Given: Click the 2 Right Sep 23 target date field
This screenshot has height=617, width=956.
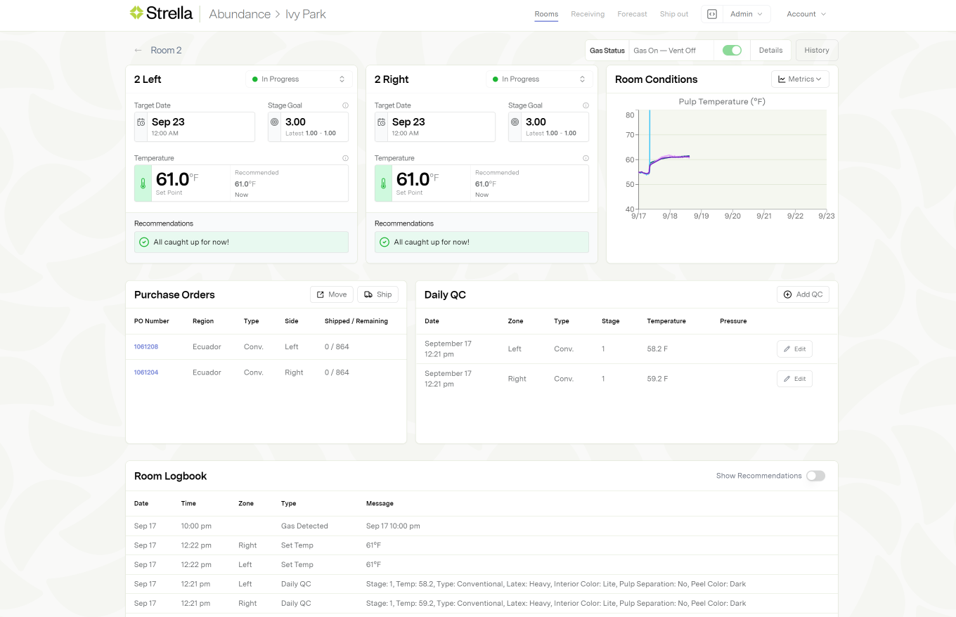Looking at the screenshot, I should click(x=435, y=126).
